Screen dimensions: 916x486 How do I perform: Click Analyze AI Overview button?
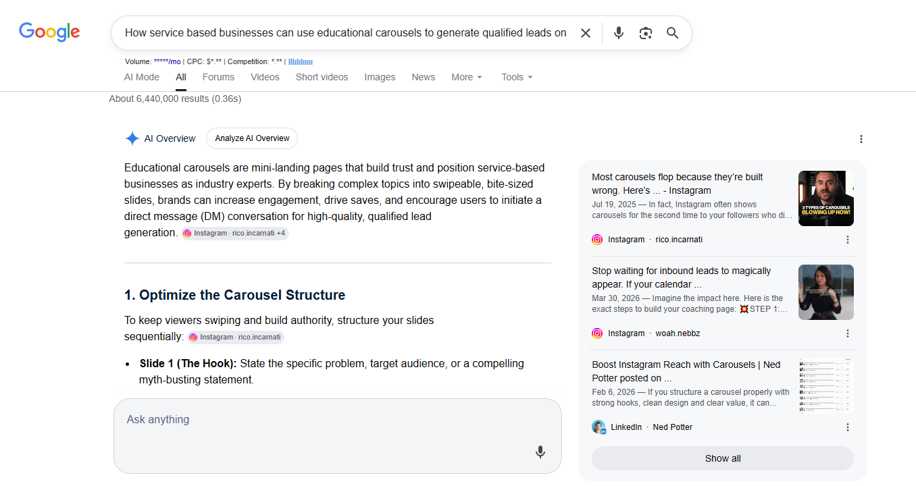252,138
